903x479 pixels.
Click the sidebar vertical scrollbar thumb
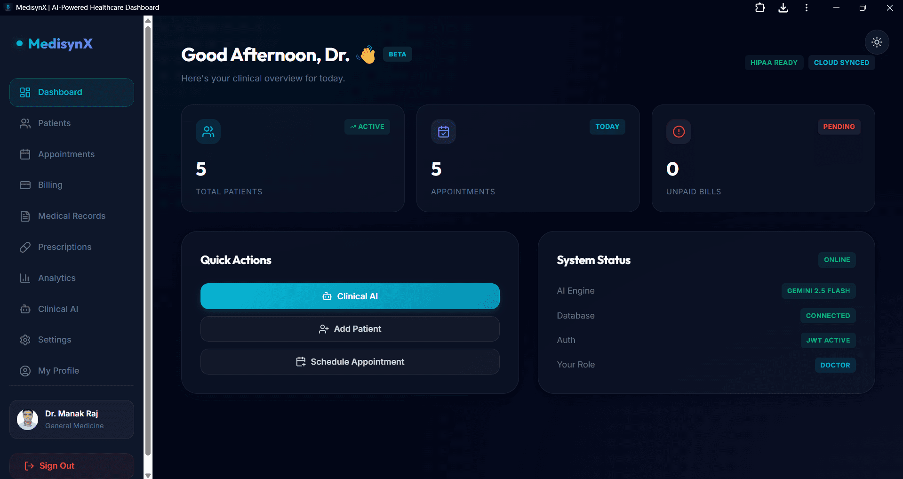click(x=148, y=240)
